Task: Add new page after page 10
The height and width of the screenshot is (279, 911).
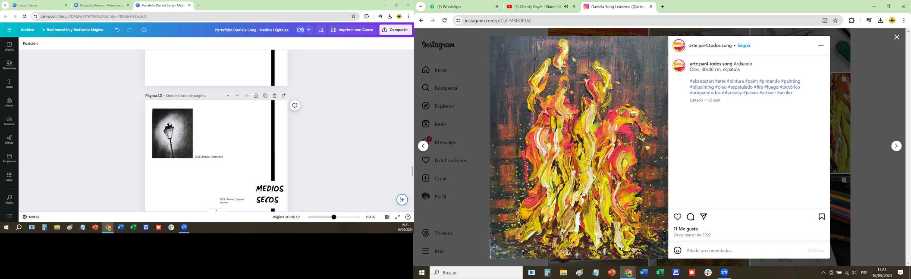Action: (284, 96)
